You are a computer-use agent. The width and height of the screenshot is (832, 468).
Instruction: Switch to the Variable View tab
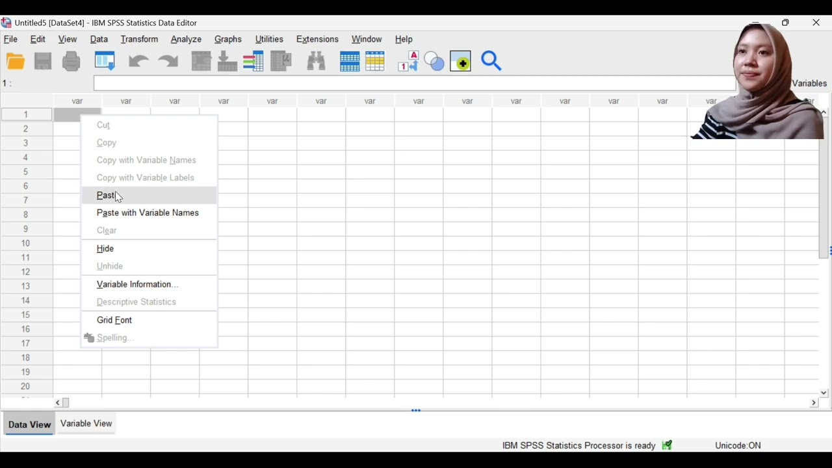pyautogui.click(x=86, y=423)
